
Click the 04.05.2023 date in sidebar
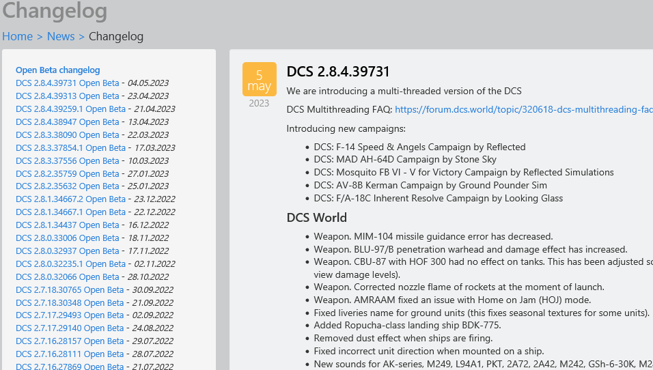tap(148, 83)
